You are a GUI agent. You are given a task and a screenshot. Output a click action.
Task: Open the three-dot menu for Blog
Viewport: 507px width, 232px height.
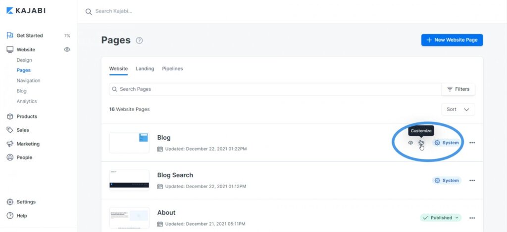[x=472, y=143]
